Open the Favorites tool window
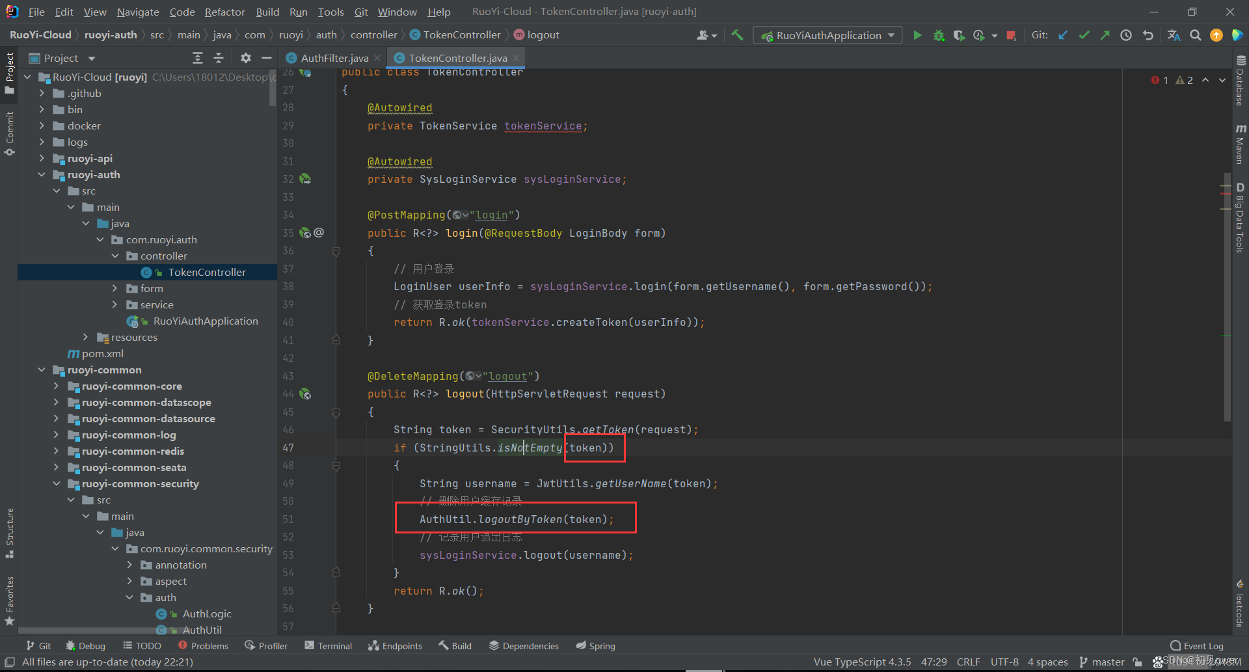Screen dimensions: 1249x672 [x=9, y=601]
